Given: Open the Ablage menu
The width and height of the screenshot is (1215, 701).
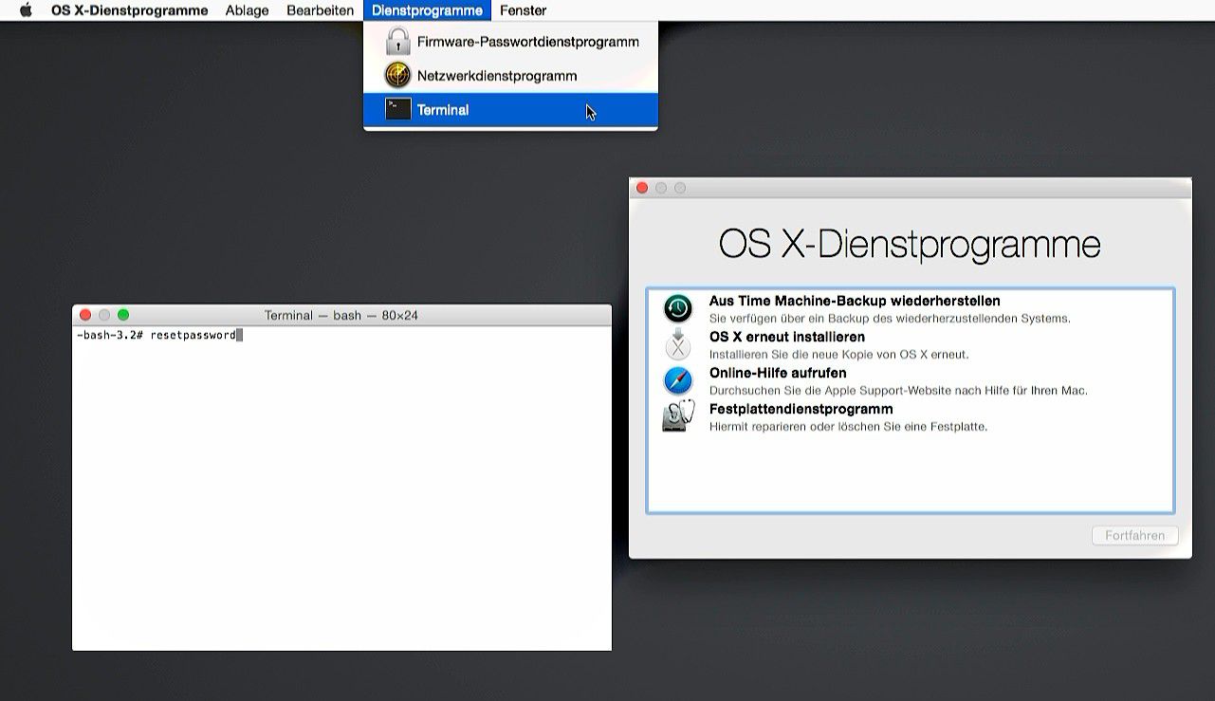Looking at the screenshot, I should (x=248, y=10).
